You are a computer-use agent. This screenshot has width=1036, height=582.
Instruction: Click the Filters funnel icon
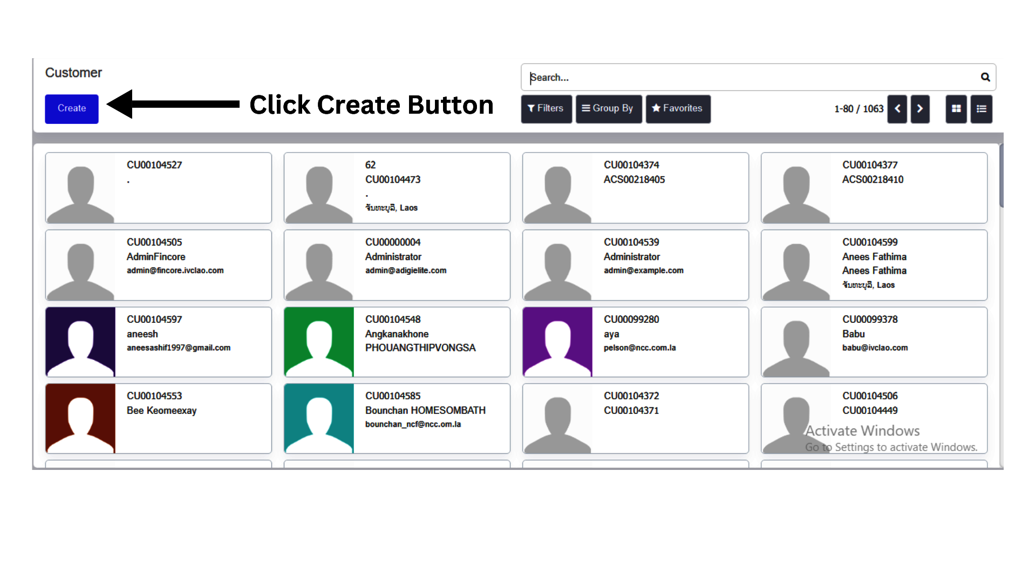point(531,108)
